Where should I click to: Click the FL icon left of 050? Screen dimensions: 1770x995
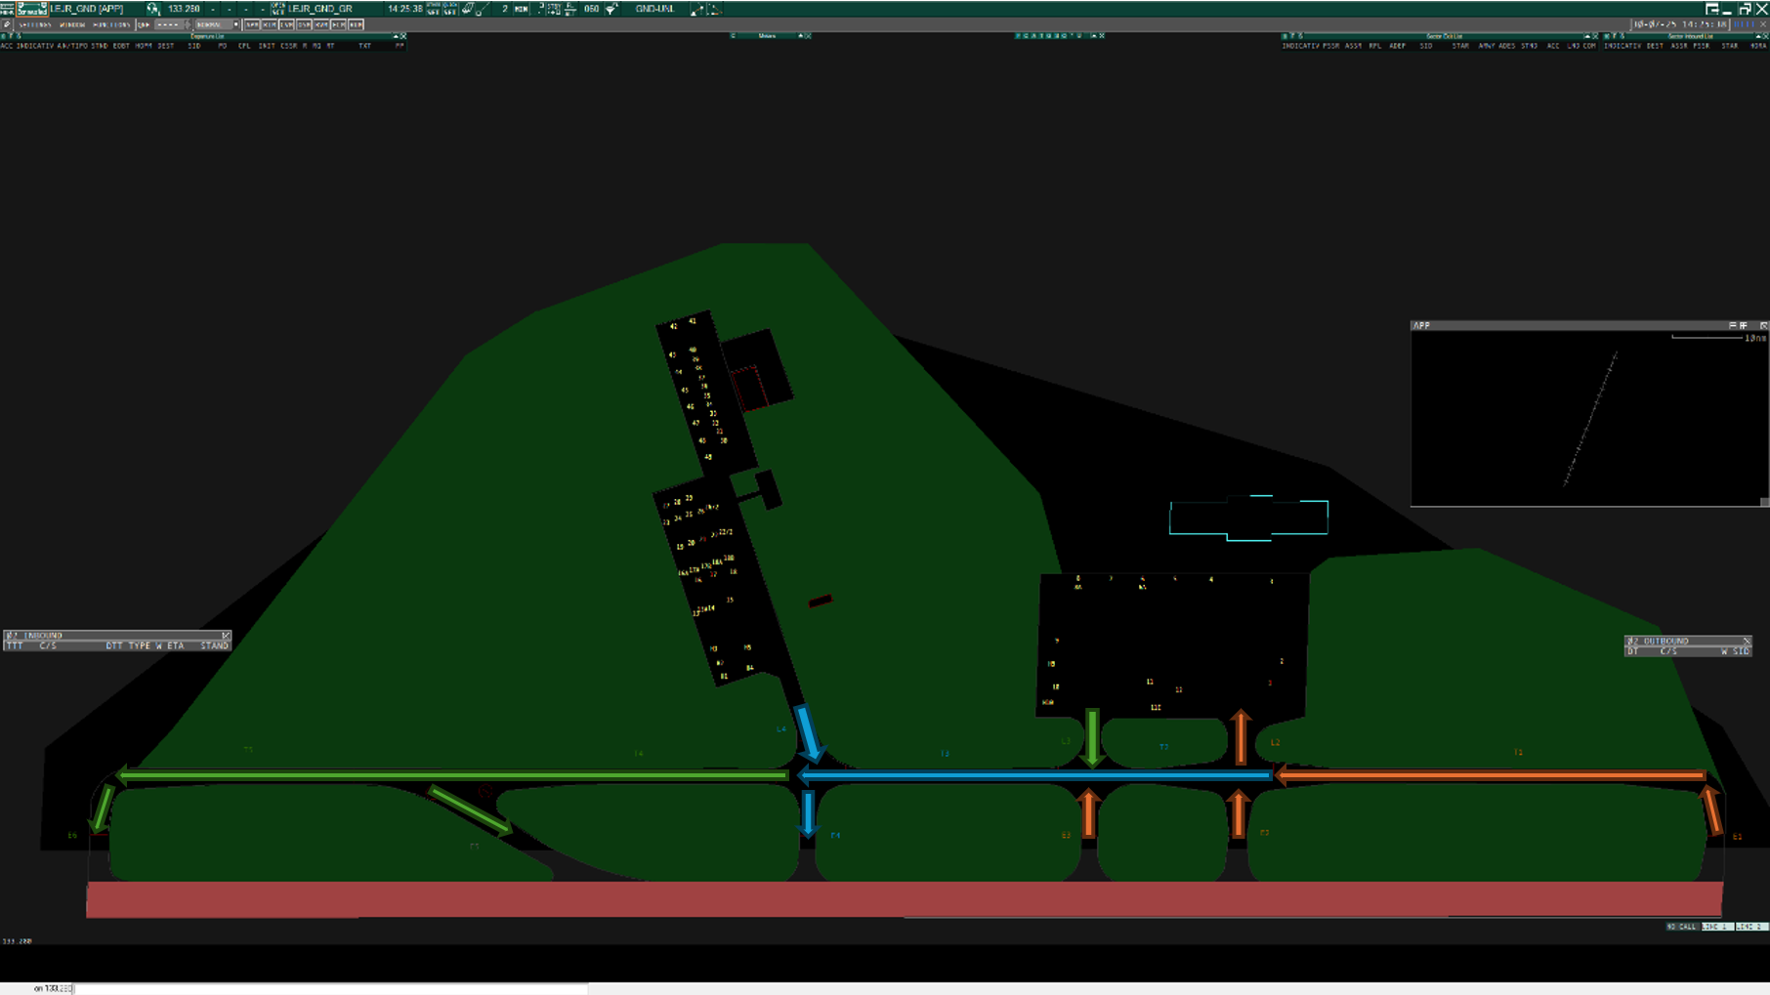[569, 9]
